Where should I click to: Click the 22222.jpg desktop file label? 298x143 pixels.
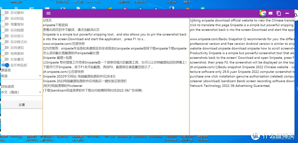coord(16,137)
